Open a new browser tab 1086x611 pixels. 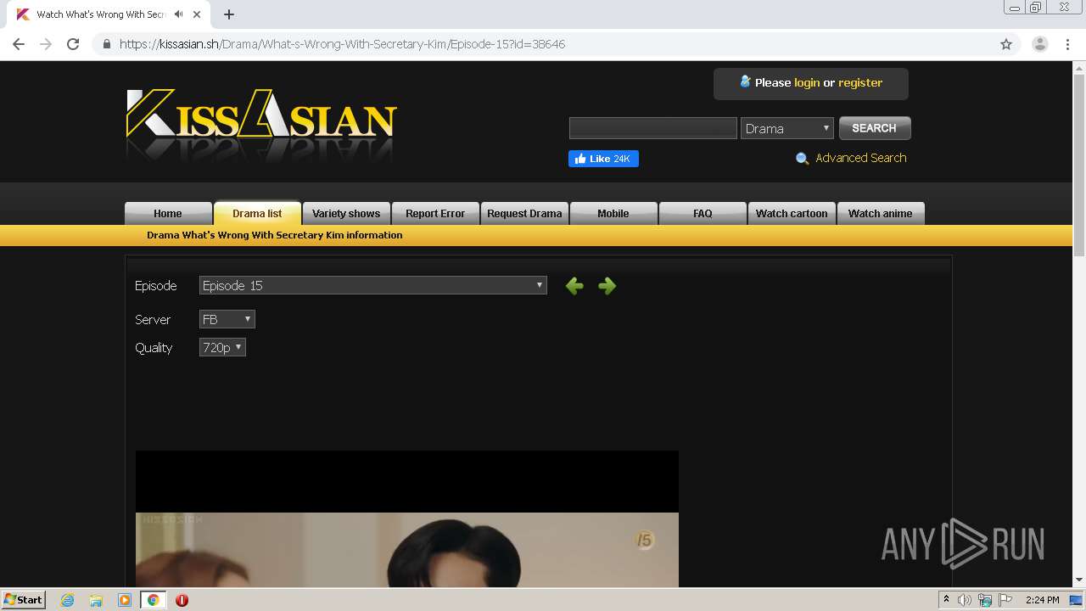click(229, 14)
